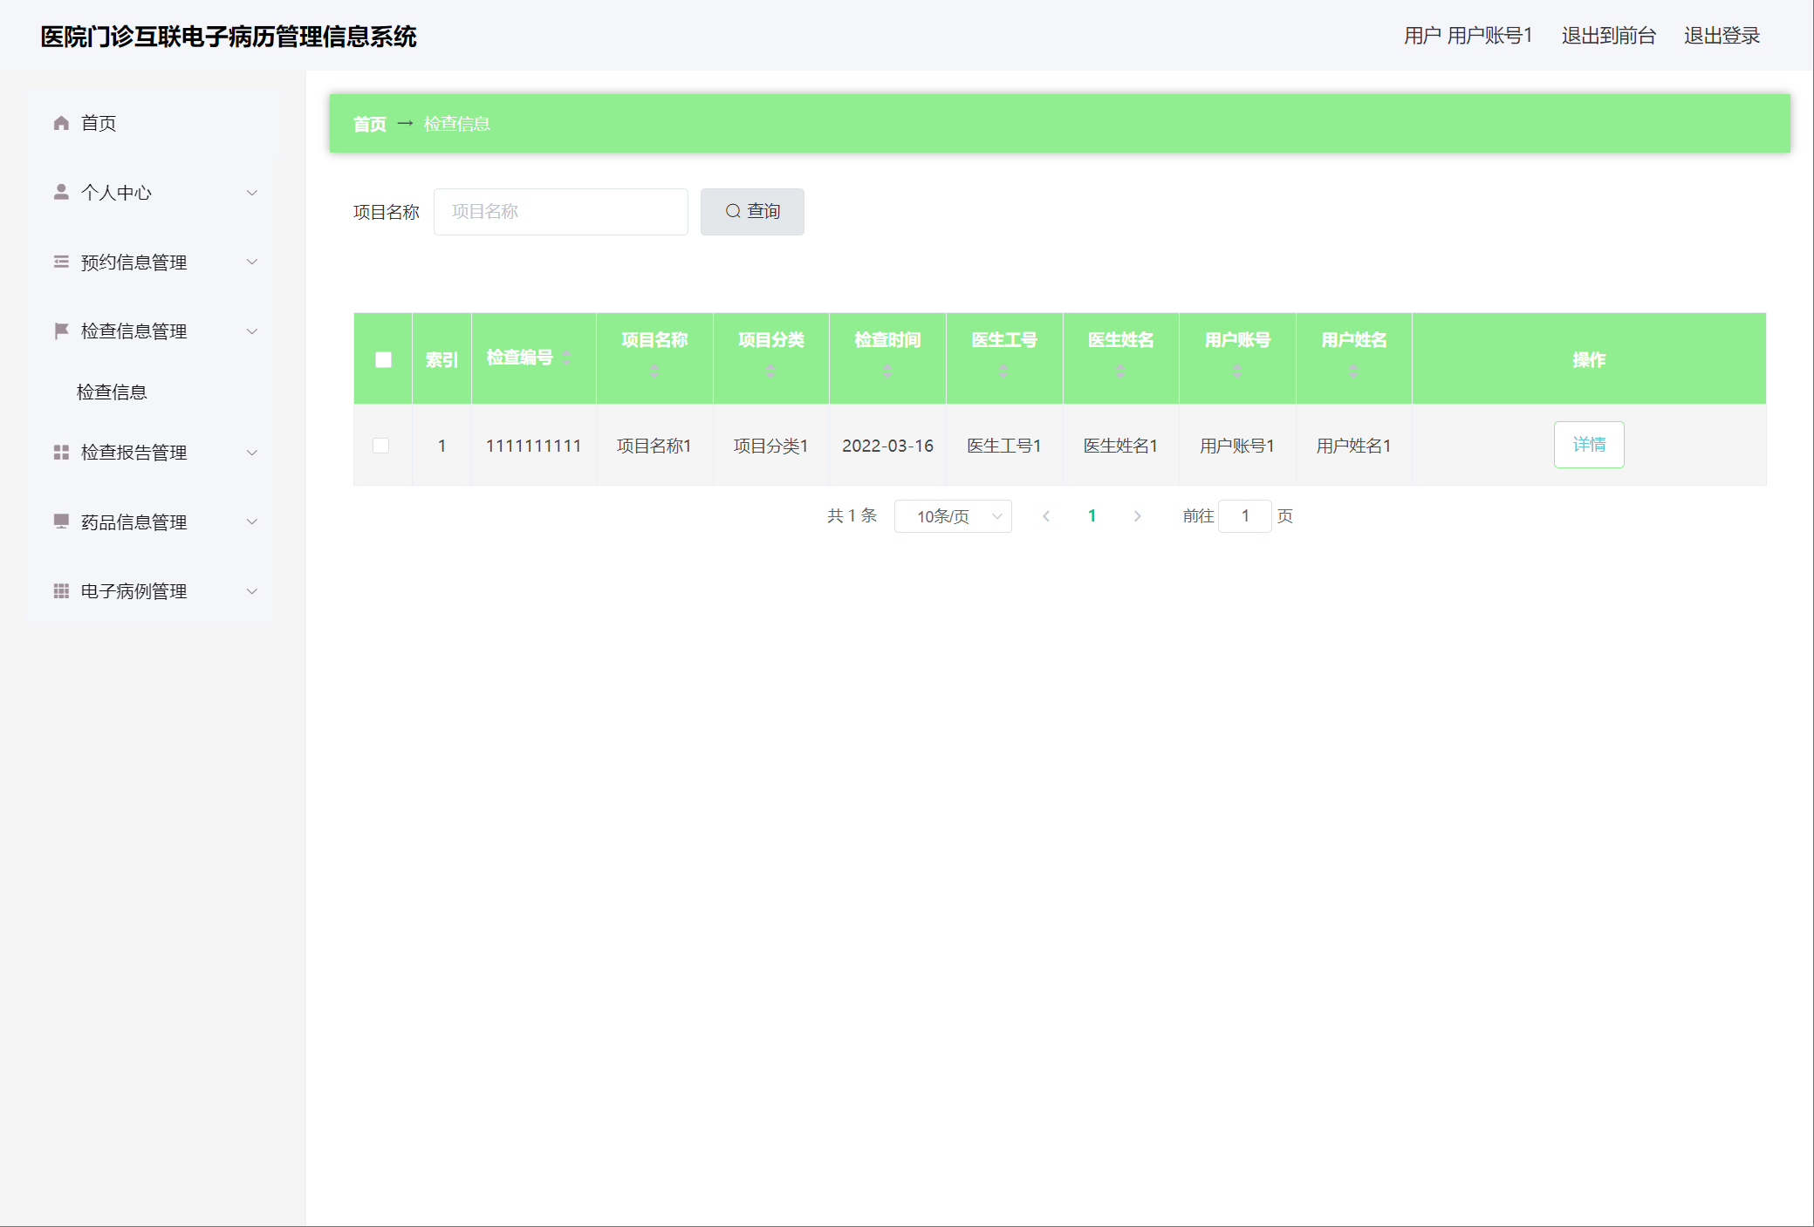Viewport: 1814px width, 1227px height.
Task: Go to next page with right arrow
Action: pyautogui.click(x=1137, y=516)
